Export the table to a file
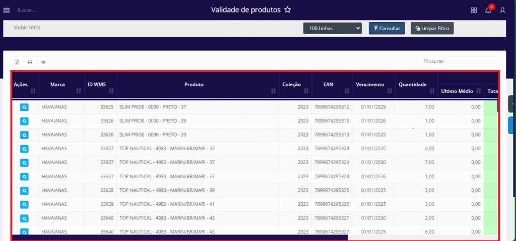The height and width of the screenshot is (241, 516). (x=17, y=62)
